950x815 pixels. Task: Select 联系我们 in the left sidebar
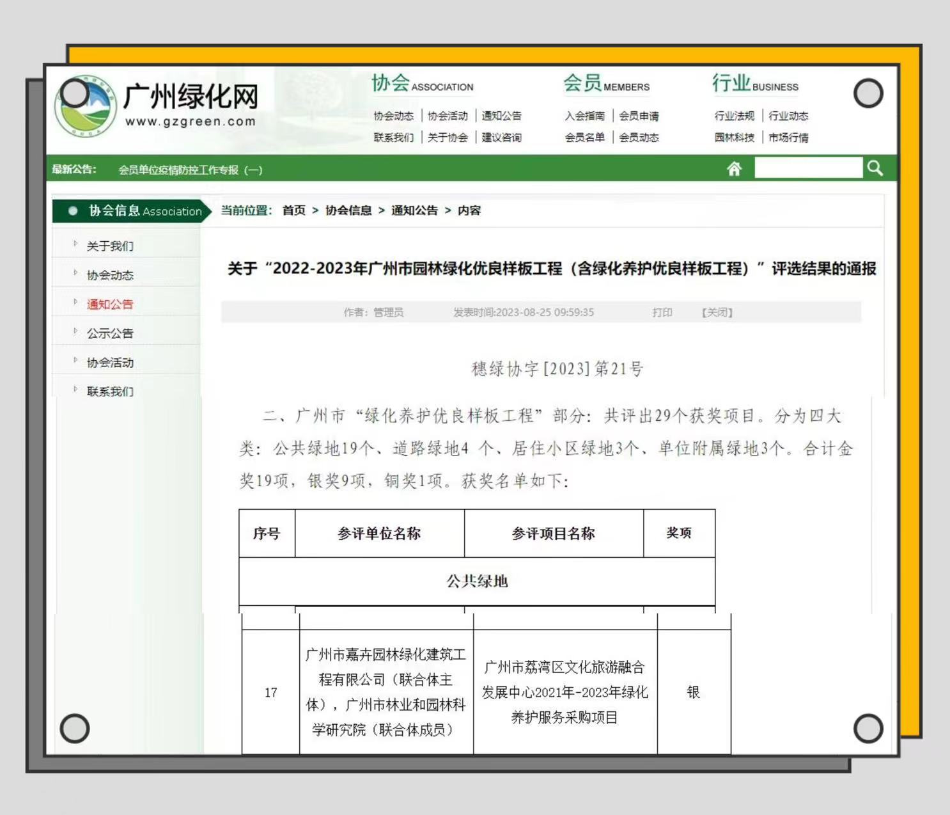(x=110, y=392)
